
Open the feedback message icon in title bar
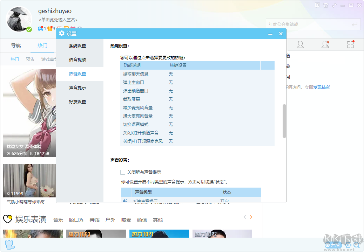coord(317,5)
